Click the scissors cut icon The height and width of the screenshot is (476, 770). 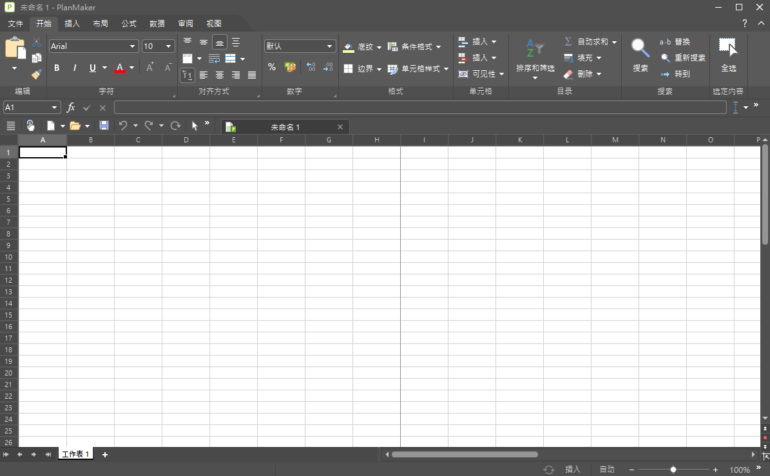37,43
